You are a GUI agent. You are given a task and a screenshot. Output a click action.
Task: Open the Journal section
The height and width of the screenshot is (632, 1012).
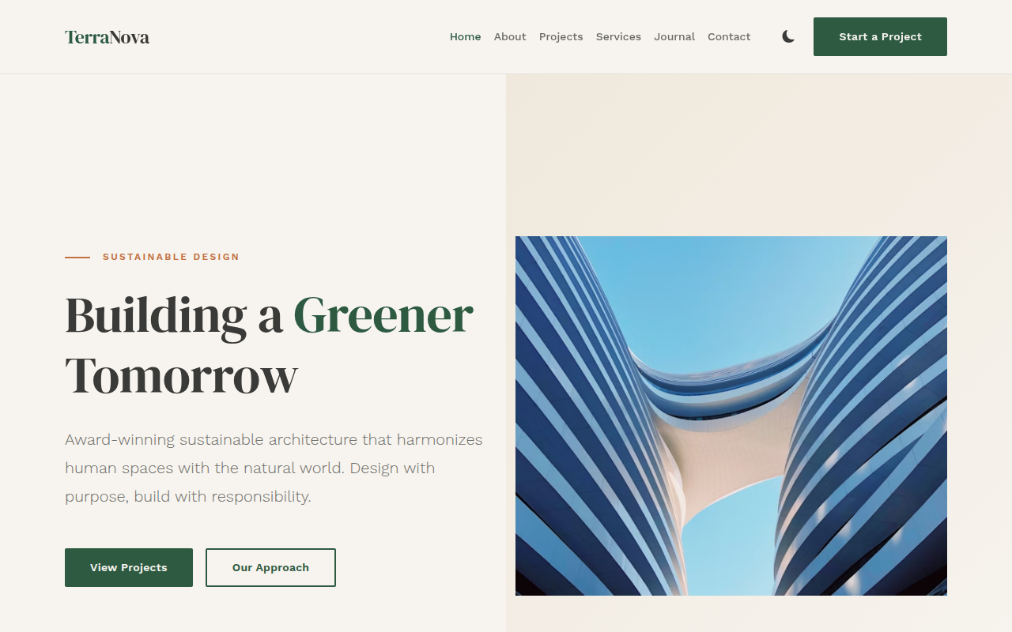pyautogui.click(x=674, y=37)
